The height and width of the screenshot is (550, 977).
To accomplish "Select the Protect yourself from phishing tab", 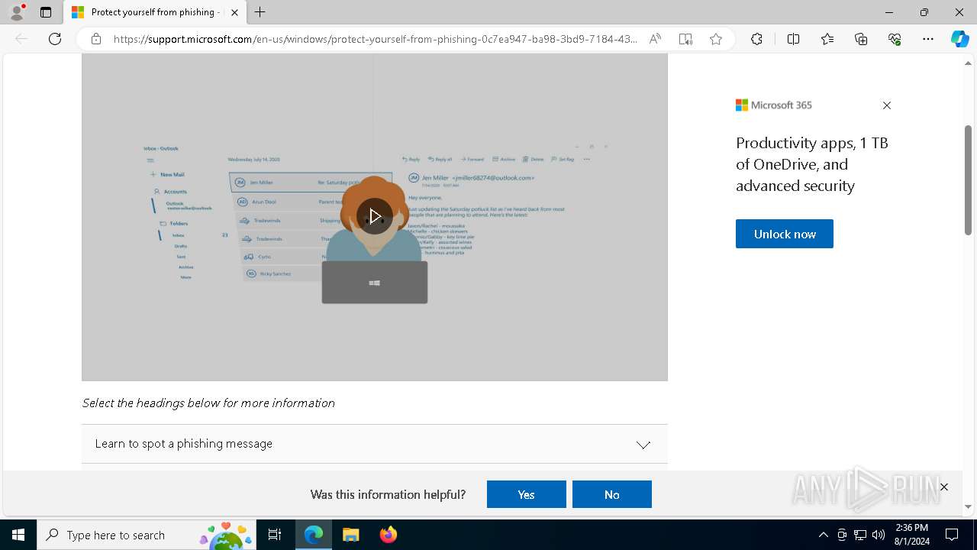I will point(156,12).
